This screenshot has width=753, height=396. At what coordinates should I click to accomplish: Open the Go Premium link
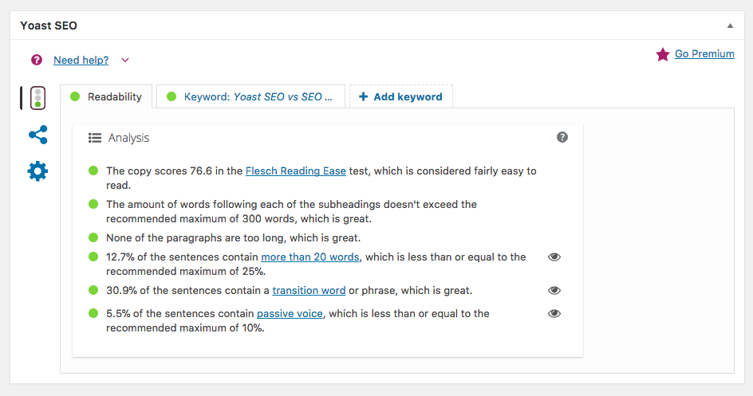click(x=704, y=53)
